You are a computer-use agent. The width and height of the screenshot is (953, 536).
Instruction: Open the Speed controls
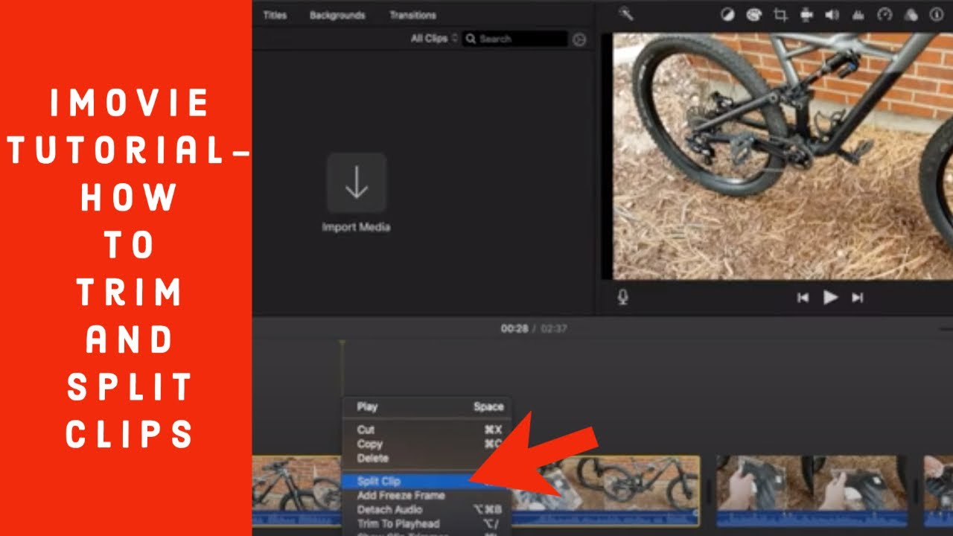coord(885,14)
